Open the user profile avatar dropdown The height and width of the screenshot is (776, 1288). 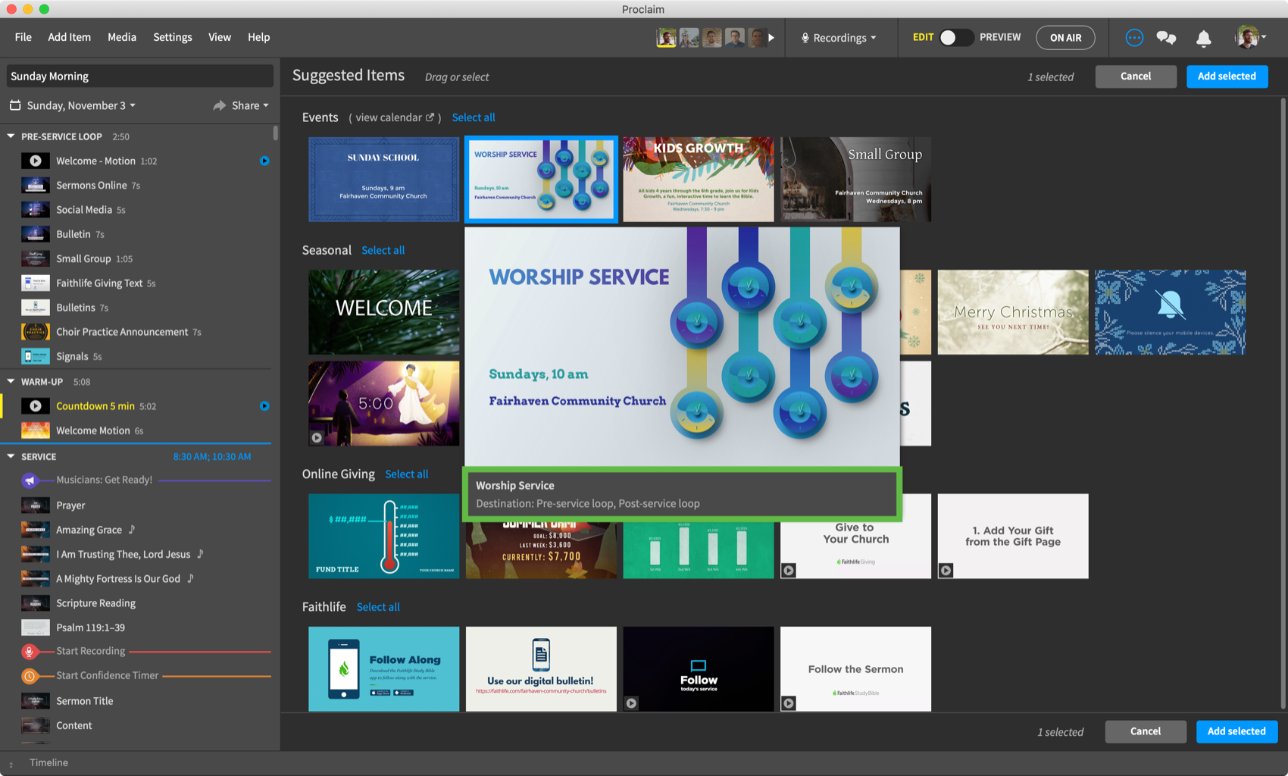pos(1250,37)
